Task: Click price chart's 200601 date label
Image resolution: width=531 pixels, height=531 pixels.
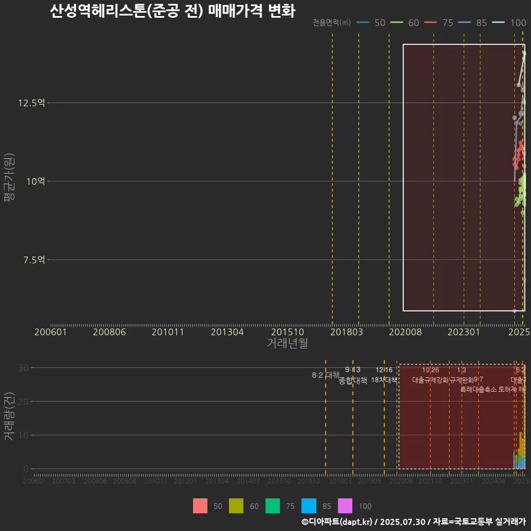Action: pos(50,332)
